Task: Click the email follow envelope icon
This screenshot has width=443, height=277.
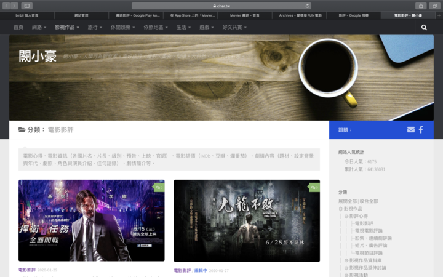Action: 411,130
